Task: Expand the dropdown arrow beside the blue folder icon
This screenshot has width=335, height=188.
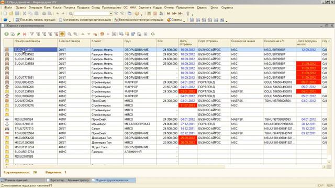Action: point(9,21)
